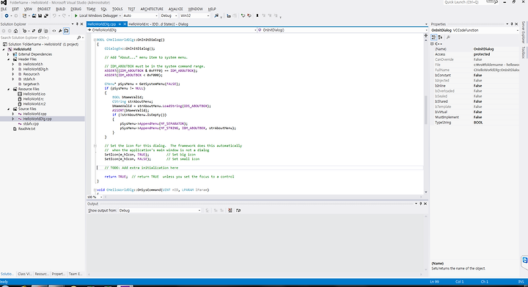The height and width of the screenshot is (287, 528).
Task: Collapse the OnInitDialog function code block
Action: (x=95, y=40)
